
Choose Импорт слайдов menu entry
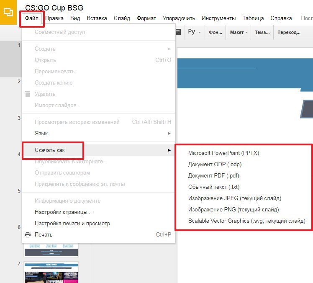99,105
